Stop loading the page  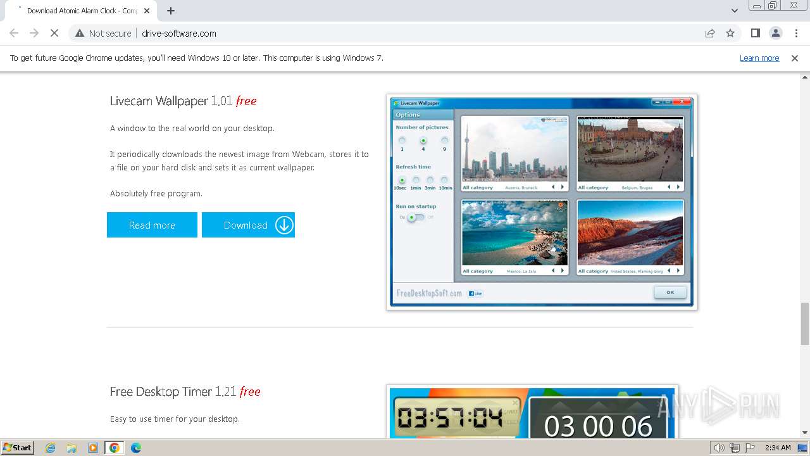click(54, 33)
